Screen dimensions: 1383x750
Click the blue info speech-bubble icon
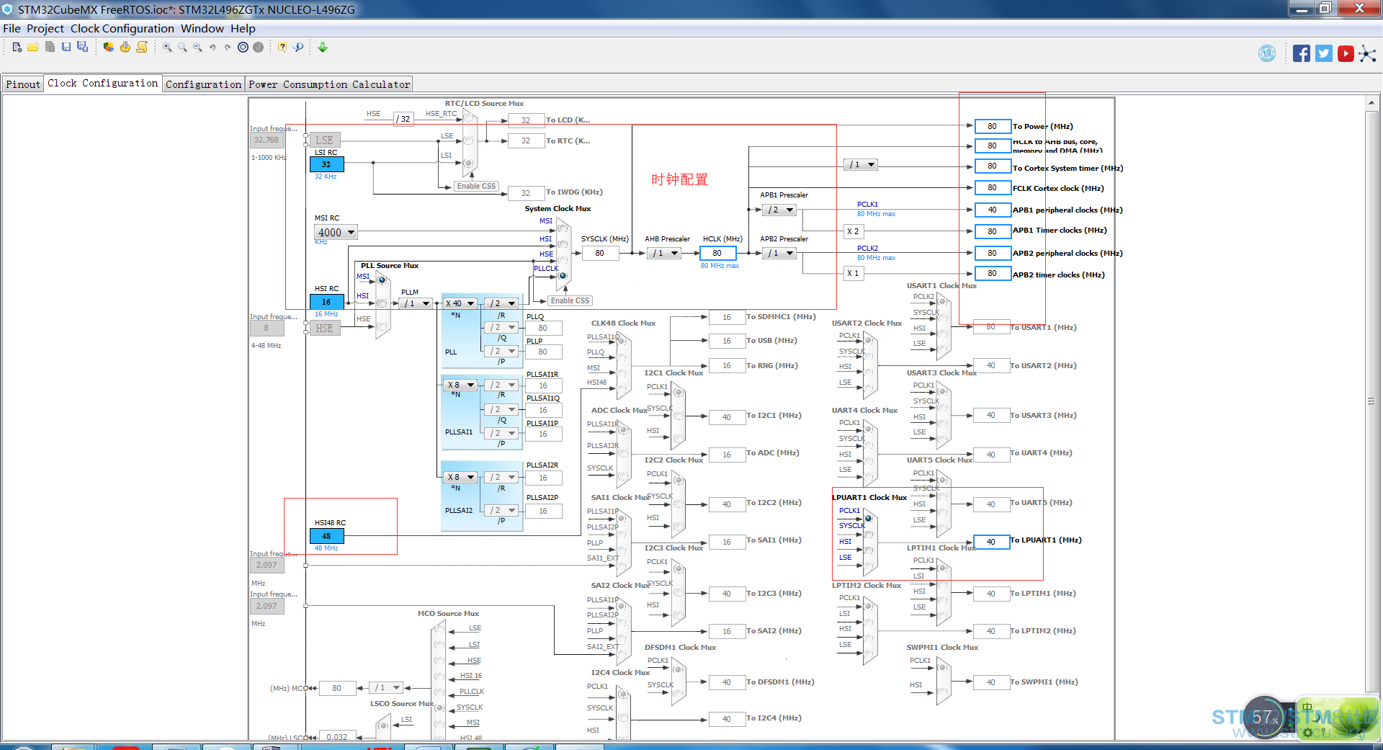[298, 48]
